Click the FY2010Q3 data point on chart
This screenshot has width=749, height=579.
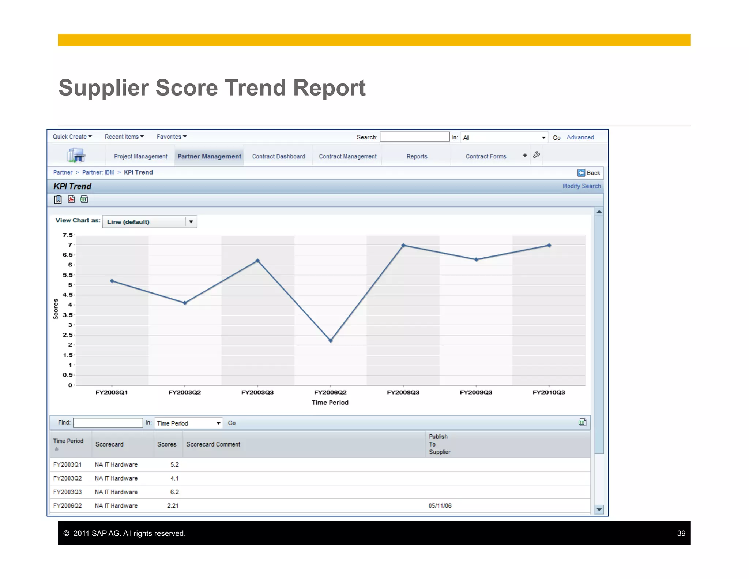[x=549, y=245]
